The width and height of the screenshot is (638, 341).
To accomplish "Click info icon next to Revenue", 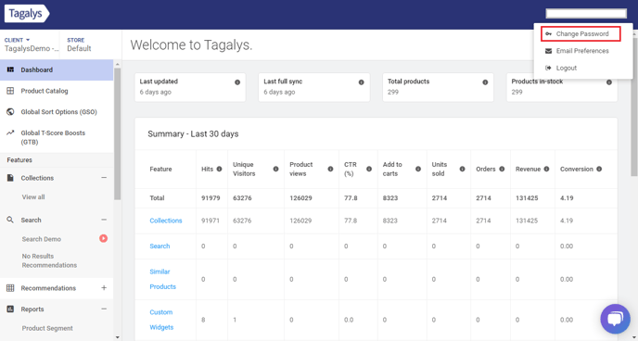I will [546, 169].
